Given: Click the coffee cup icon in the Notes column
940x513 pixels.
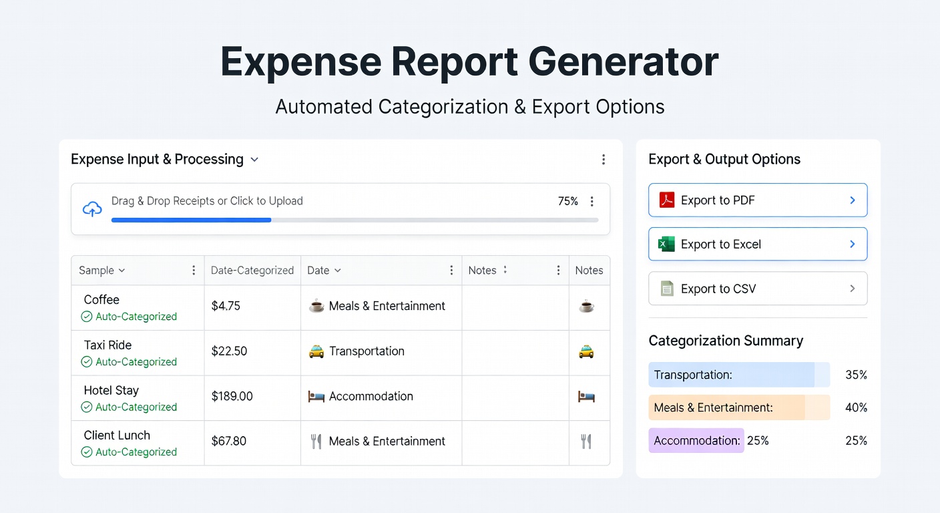Looking at the screenshot, I should point(586,307).
